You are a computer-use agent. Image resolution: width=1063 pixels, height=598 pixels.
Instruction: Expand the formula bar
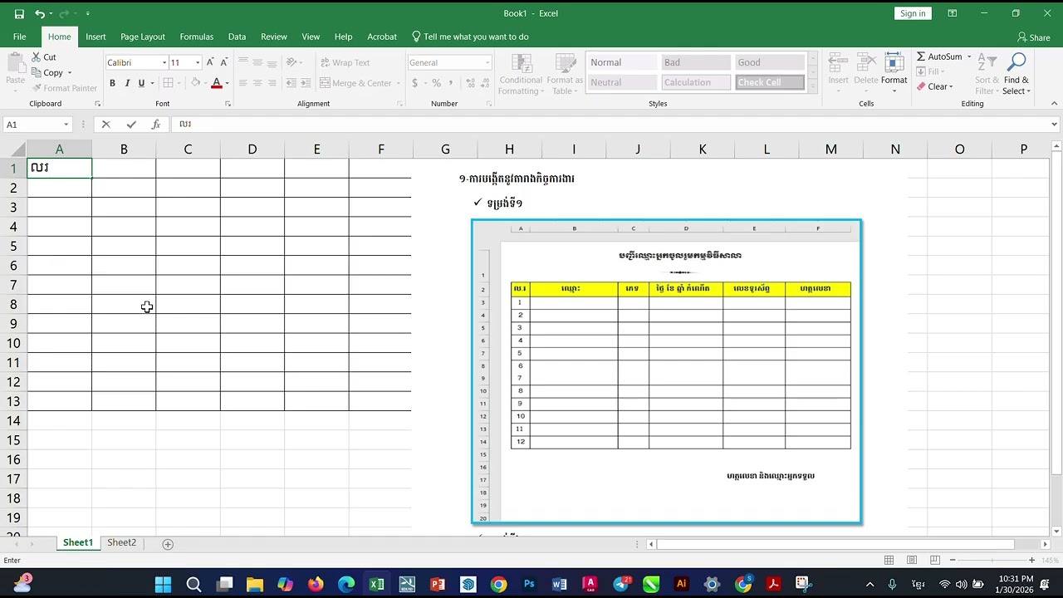click(1055, 125)
